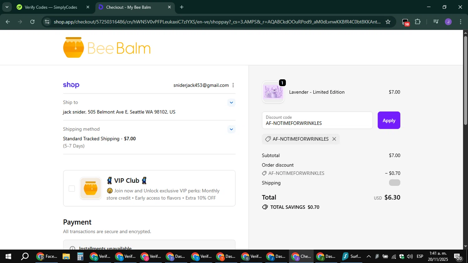This screenshot has width=468, height=263.
Task: Bookmark this page with the star icon
Action: click(x=388, y=22)
